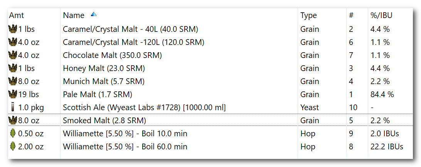The width and height of the screenshot is (421, 167).
Task: Click the yeast vial icon for Scottish Ale
Action: coord(13,107)
